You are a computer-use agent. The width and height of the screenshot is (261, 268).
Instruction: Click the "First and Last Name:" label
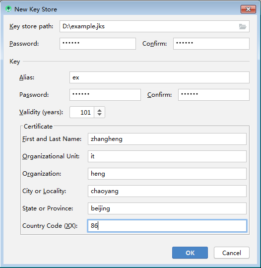pyautogui.click(x=52, y=139)
